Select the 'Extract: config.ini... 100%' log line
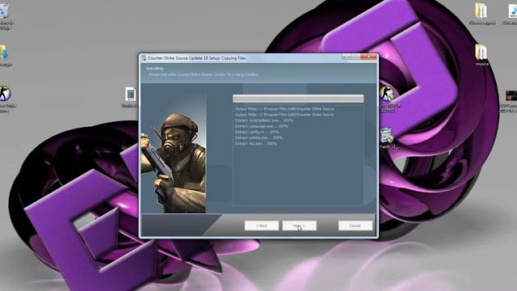 click(257, 132)
